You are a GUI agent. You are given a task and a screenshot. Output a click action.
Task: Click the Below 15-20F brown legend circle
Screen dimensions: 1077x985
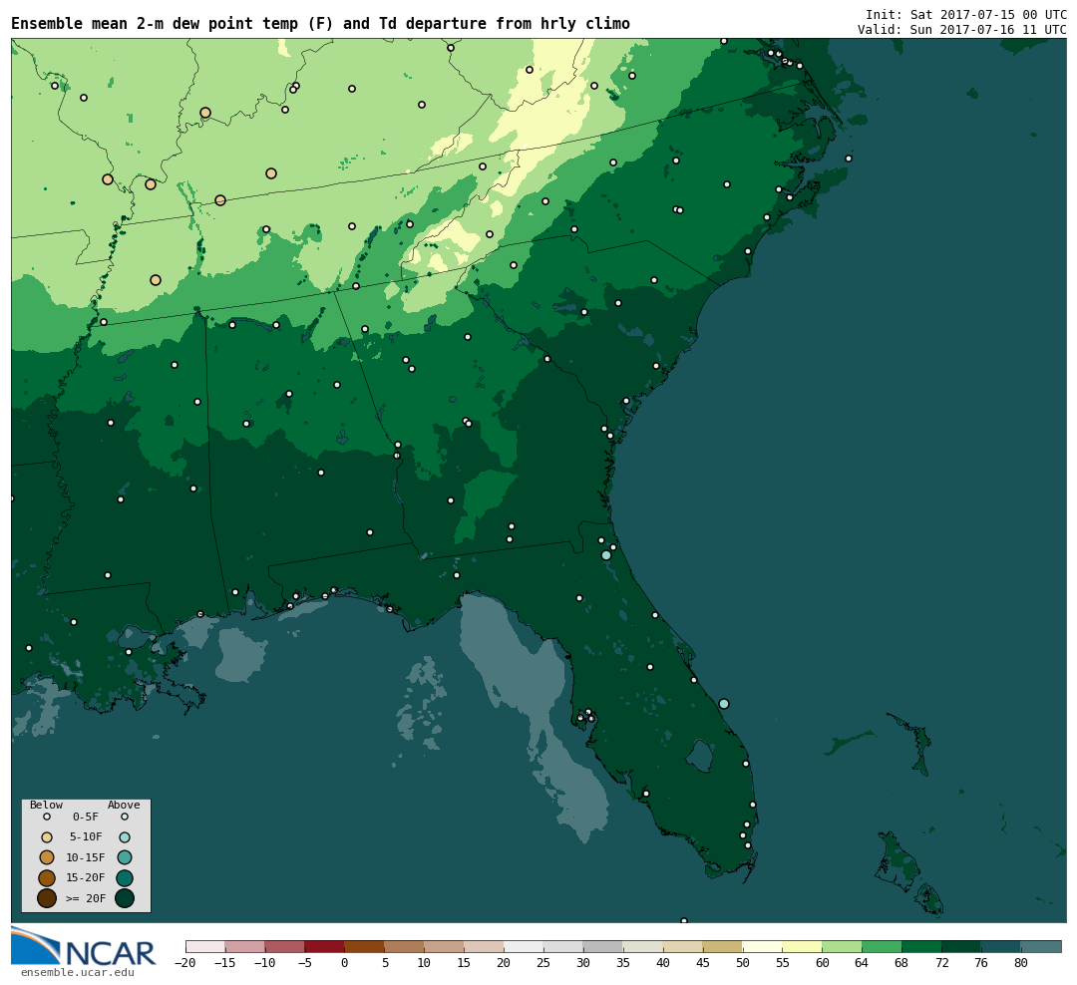coord(47,878)
